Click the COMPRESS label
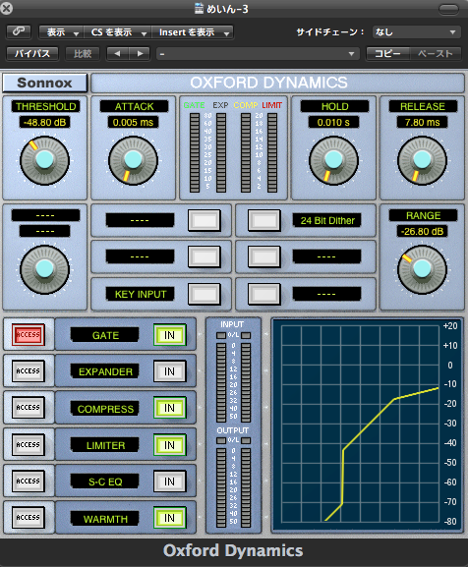The width and height of the screenshot is (468, 567). [105, 409]
